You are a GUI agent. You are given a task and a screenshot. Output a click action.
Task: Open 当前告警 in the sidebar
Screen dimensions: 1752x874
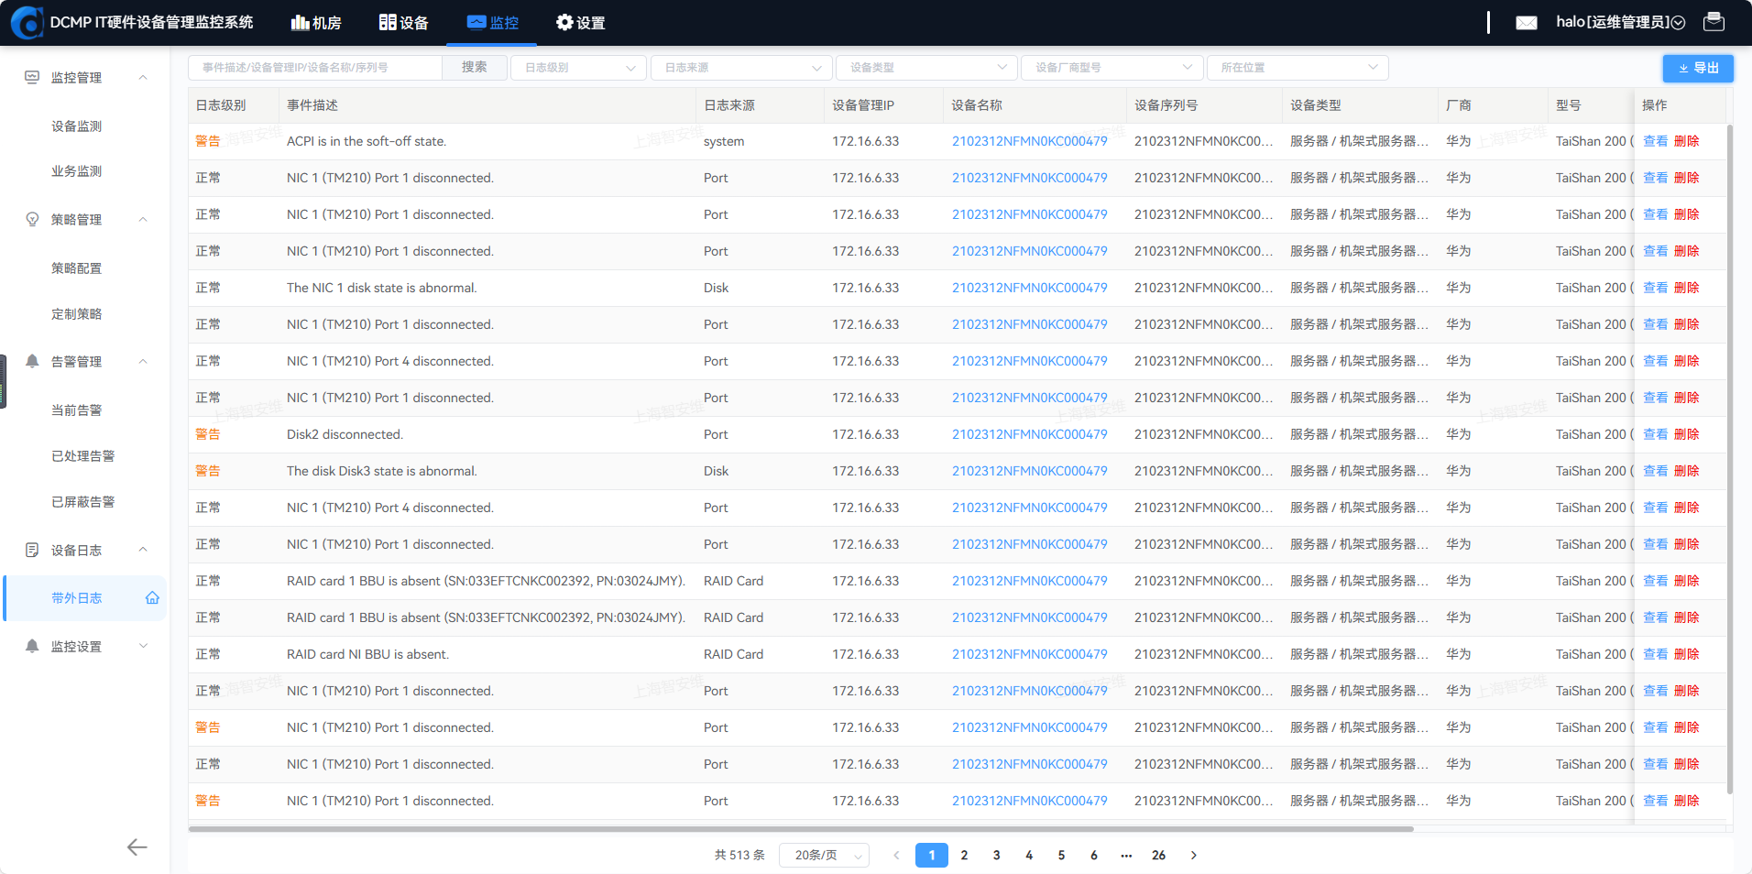point(77,410)
